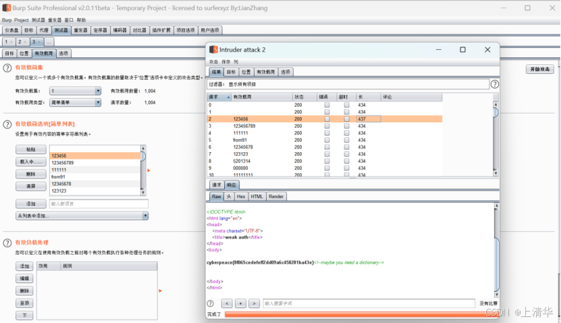Open the 攻击 menu in Intruder attack window

point(213,62)
